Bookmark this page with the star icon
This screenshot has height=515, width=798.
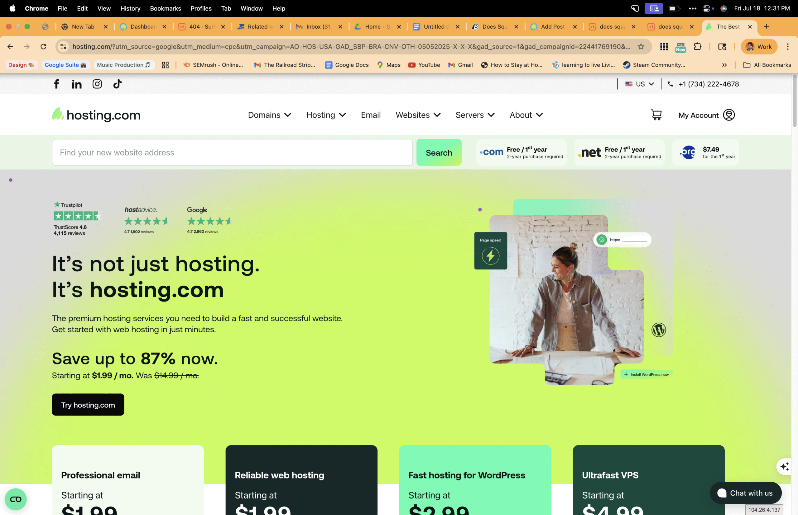(x=641, y=46)
